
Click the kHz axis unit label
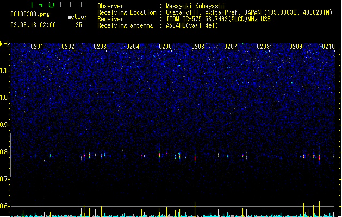pyautogui.click(x=5, y=44)
